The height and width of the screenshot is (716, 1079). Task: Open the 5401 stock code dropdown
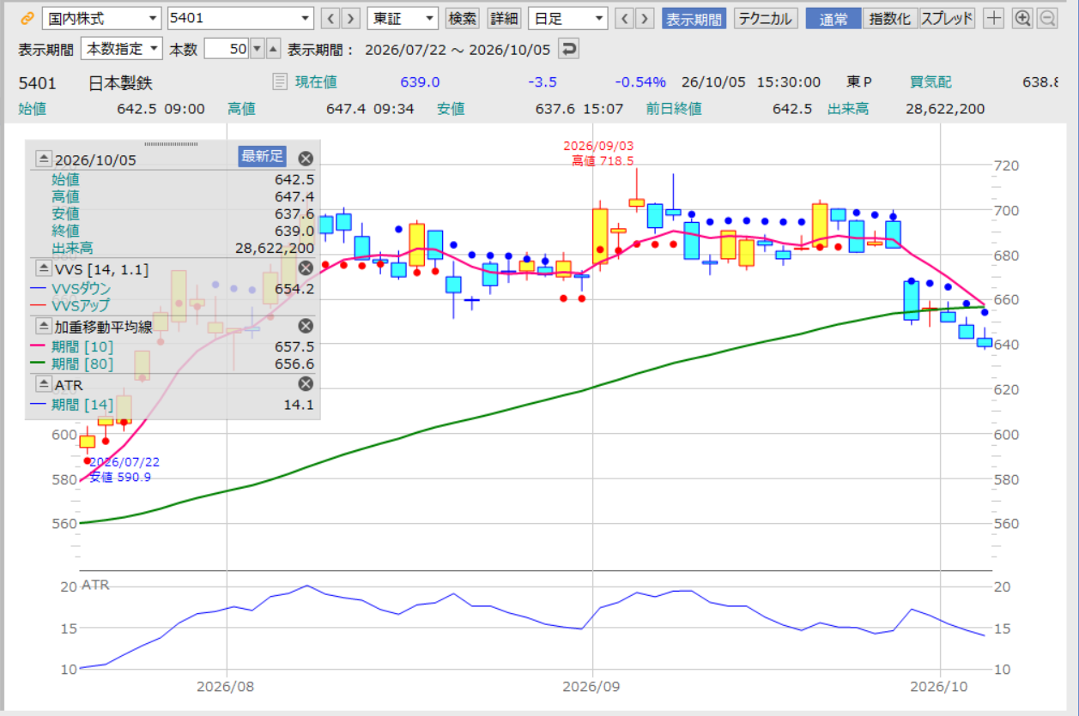241,18
